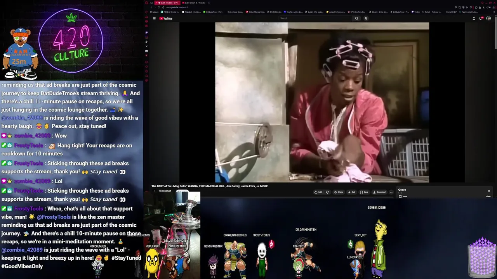Select 'The BEST of In...' browser tab
This screenshot has width=497, height=279.
[x=167, y=3]
